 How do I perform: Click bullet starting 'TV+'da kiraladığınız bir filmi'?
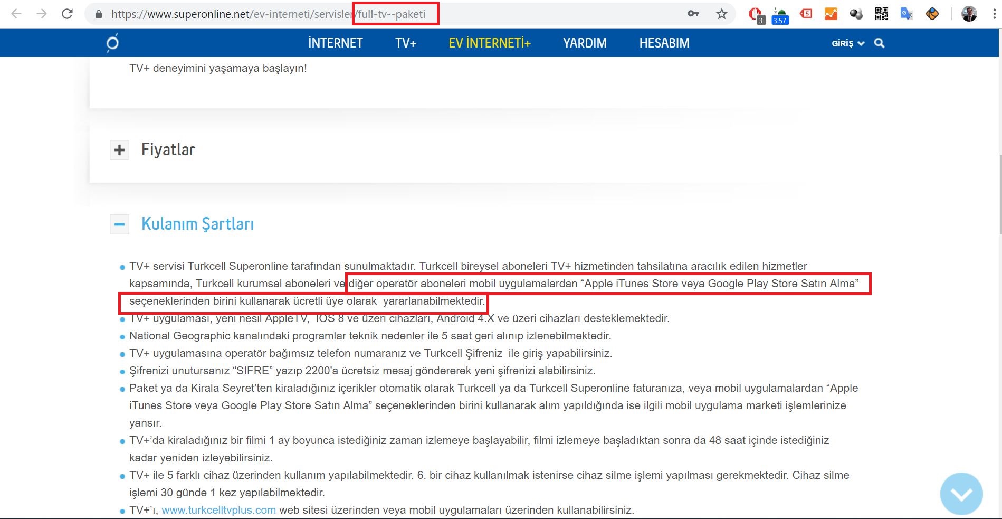(x=479, y=449)
